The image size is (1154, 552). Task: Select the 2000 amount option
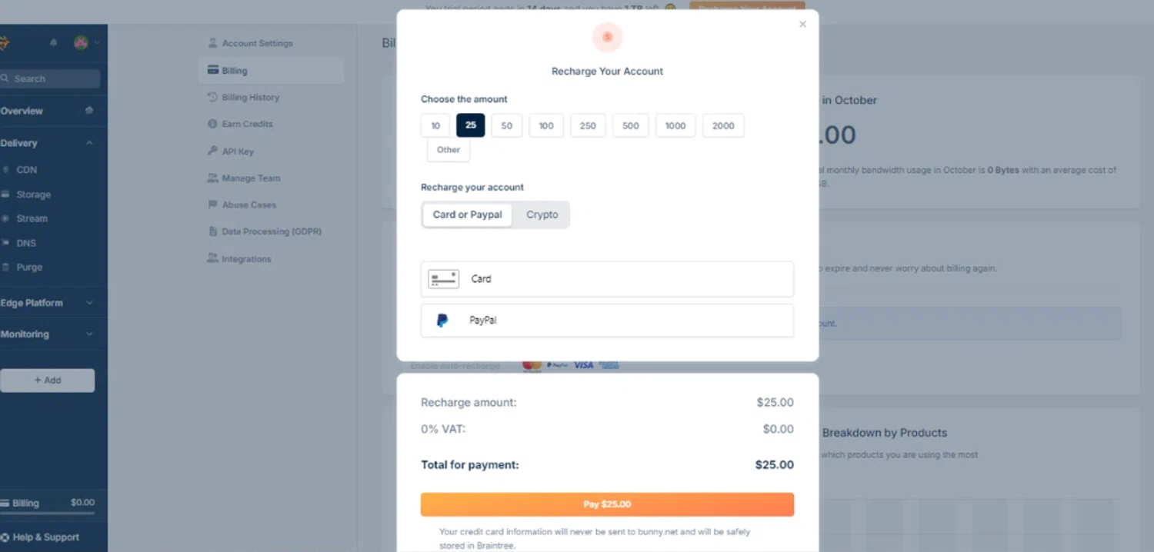[x=723, y=125]
